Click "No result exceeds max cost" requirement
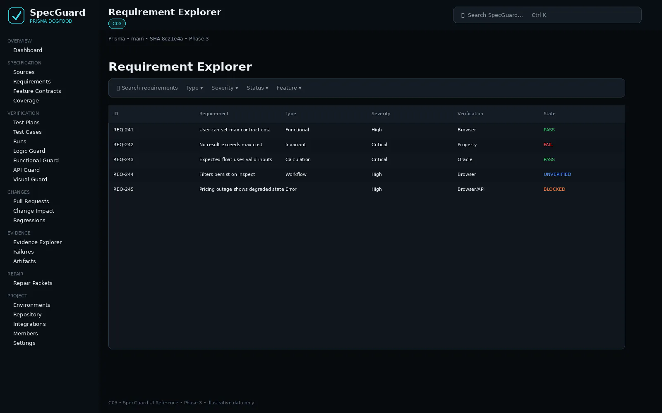662x413 pixels. coord(231,145)
